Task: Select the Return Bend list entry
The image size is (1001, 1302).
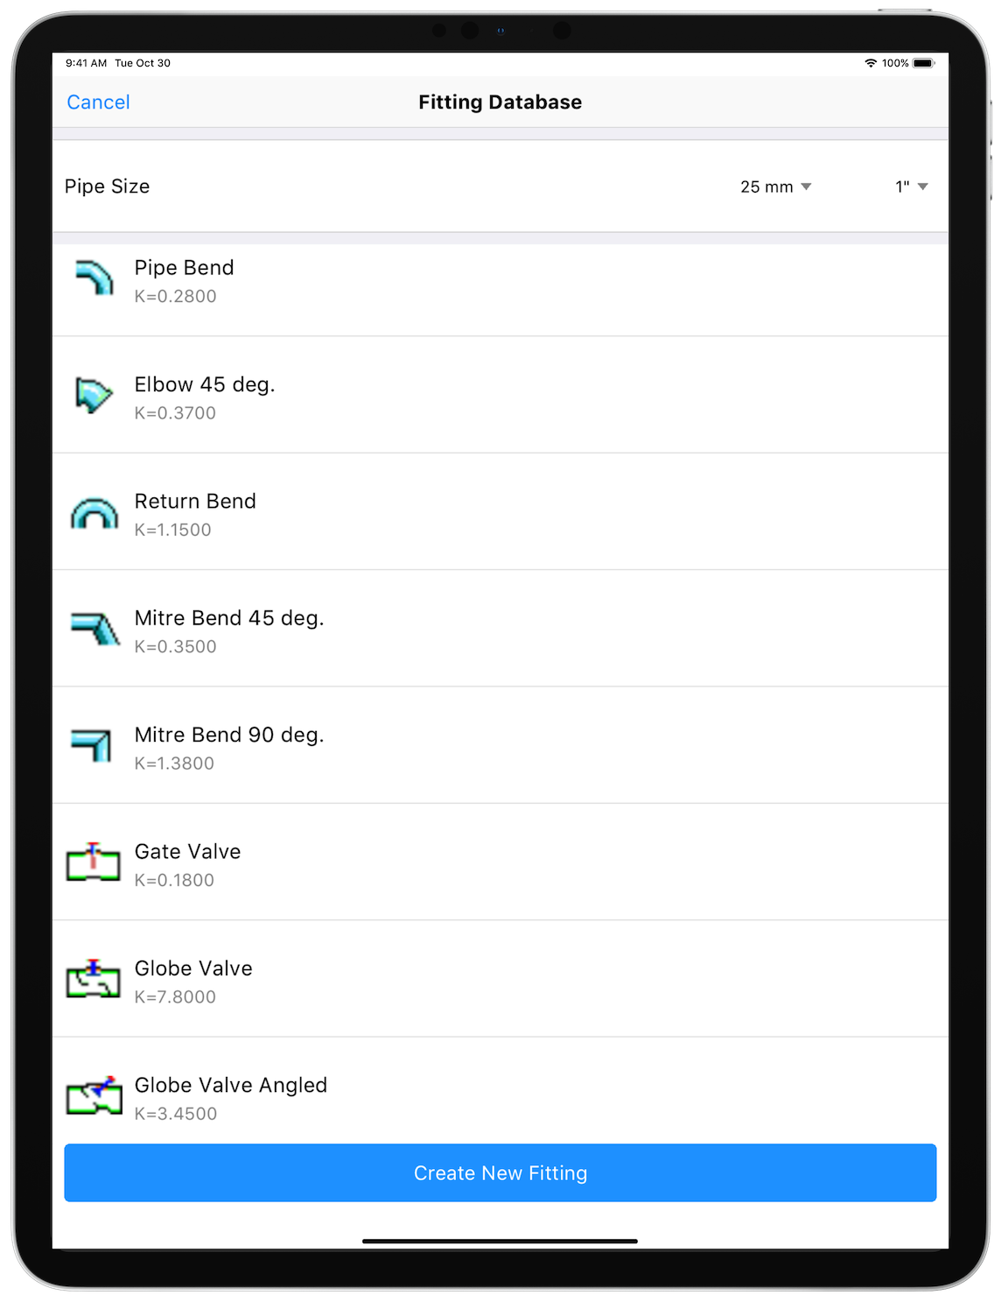Action: point(500,512)
